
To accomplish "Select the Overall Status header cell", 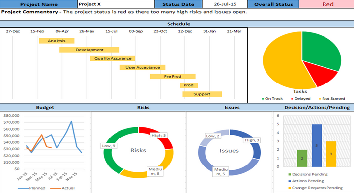I will (x=273, y=4).
